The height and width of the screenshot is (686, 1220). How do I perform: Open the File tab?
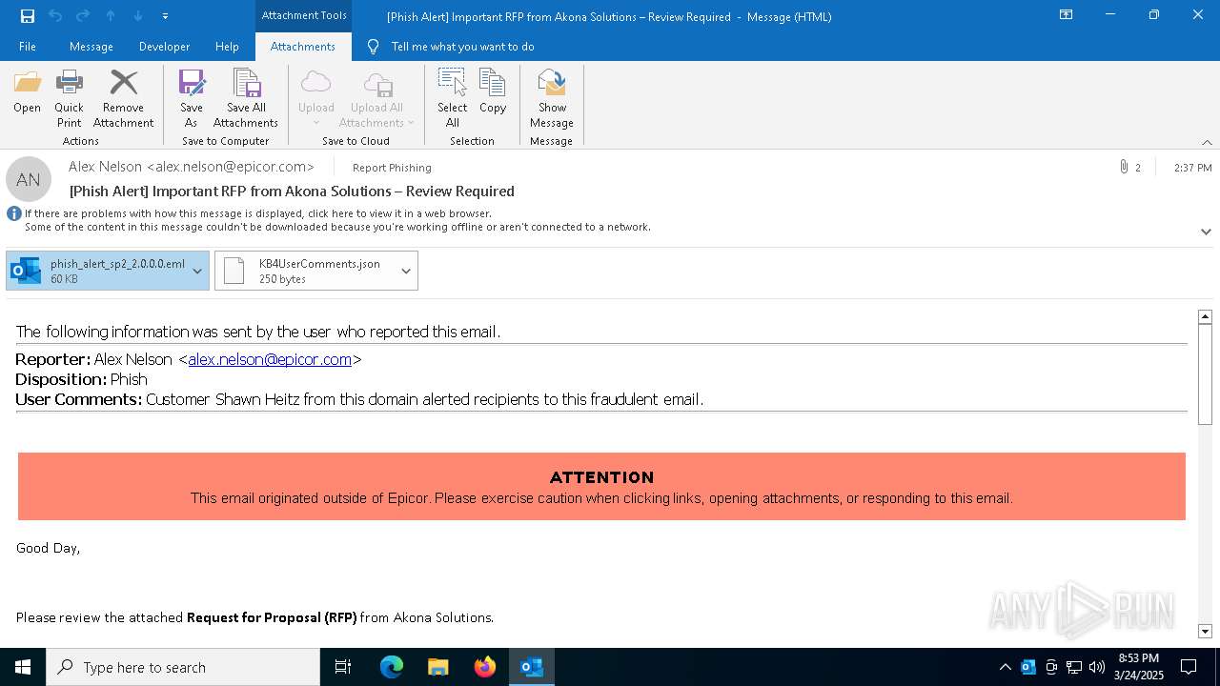pos(28,47)
